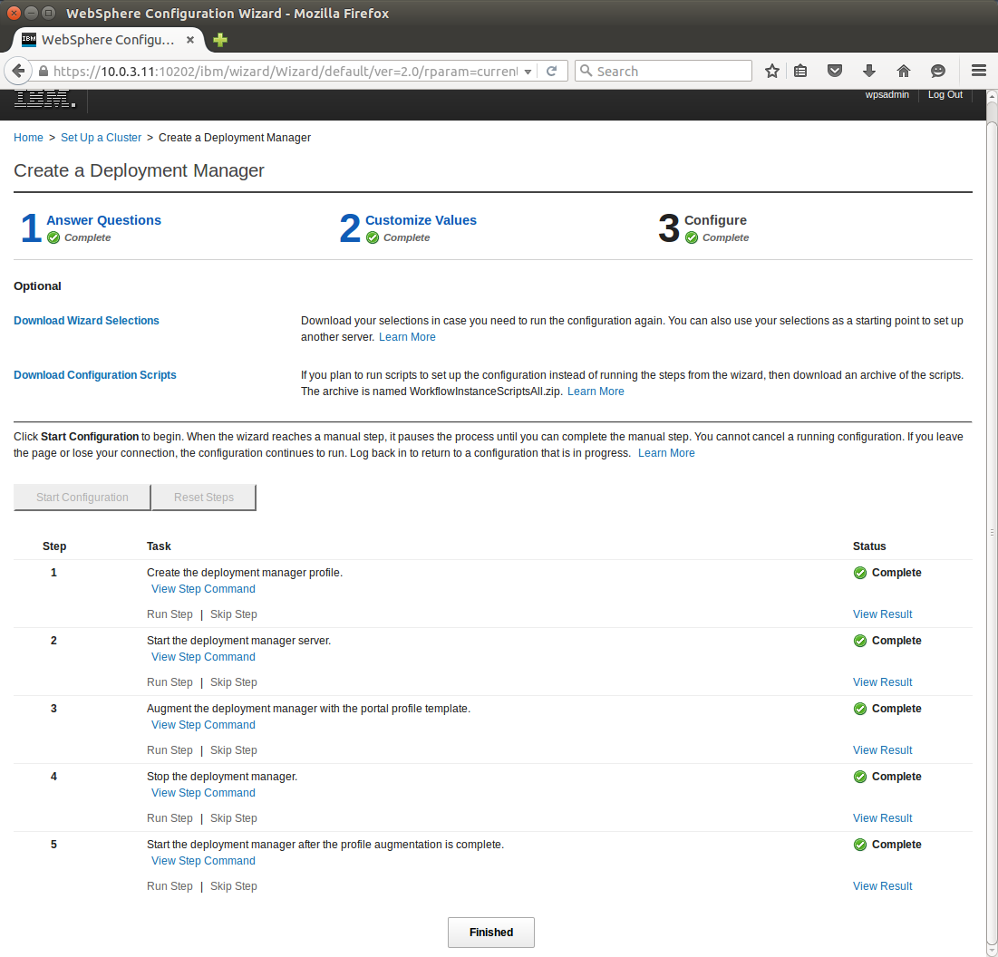Click green check under Configure
The height and width of the screenshot is (957, 998).
coord(692,238)
